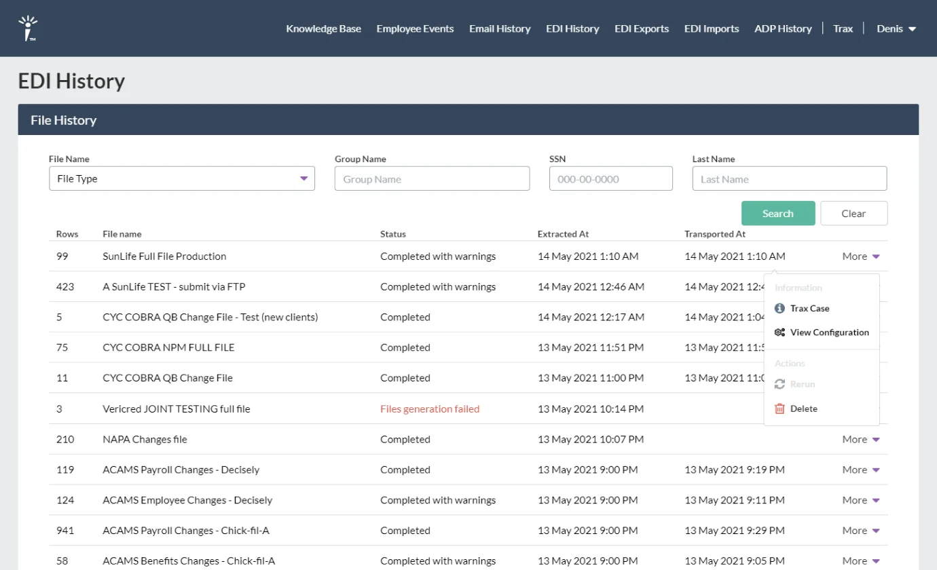Open More for ACAMS Benefits Changes - Chick-fil-A
This screenshot has width=937, height=570.
861,561
